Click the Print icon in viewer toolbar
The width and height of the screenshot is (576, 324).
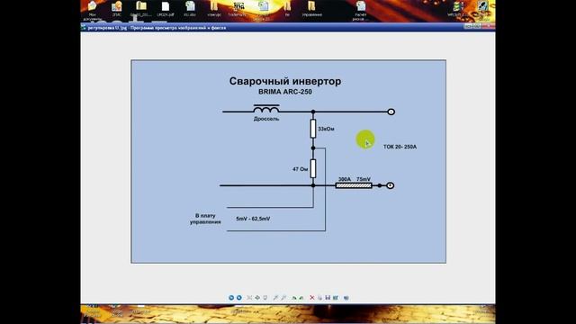pyautogui.click(x=320, y=298)
